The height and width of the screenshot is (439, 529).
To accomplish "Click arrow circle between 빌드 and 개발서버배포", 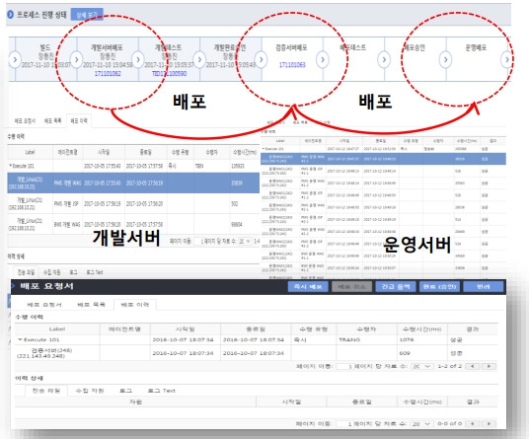I will point(77,59).
